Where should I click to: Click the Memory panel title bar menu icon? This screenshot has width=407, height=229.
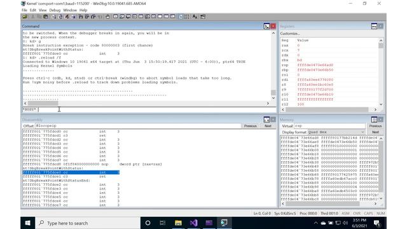374,120
